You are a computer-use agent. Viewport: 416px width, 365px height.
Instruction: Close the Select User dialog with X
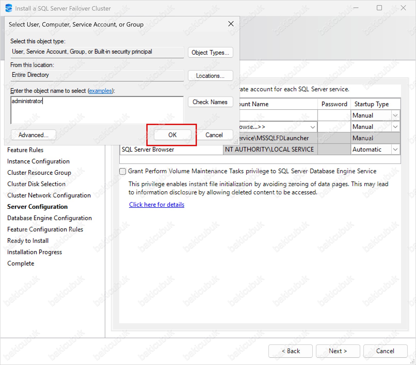click(x=231, y=24)
